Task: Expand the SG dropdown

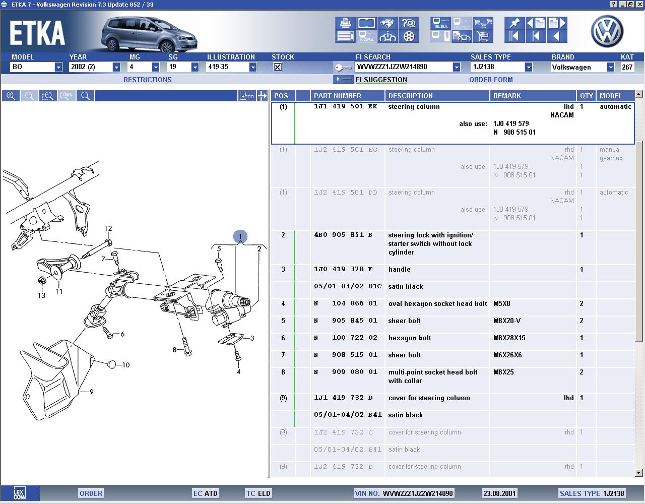Action: pyautogui.click(x=195, y=67)
